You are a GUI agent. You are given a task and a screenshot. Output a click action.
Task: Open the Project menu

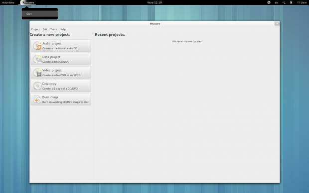(35, 29)
